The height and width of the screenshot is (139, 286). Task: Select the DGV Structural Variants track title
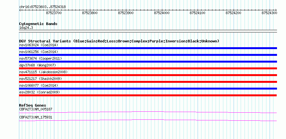[x=119, y=41]
